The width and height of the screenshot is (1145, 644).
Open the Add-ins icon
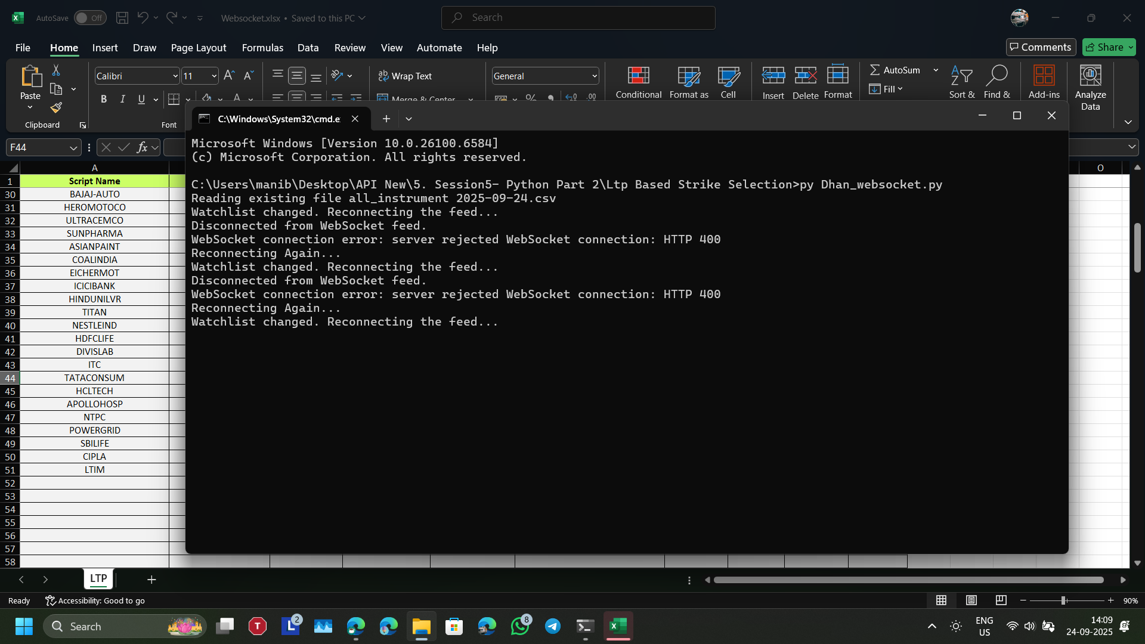[x=1044, y=82]
